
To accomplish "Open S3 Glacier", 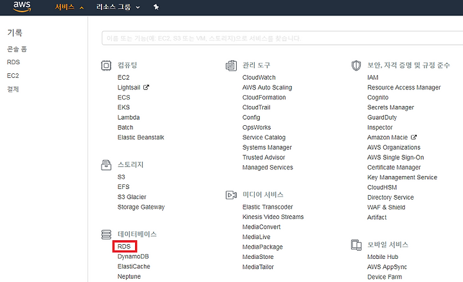I will 132,197.
